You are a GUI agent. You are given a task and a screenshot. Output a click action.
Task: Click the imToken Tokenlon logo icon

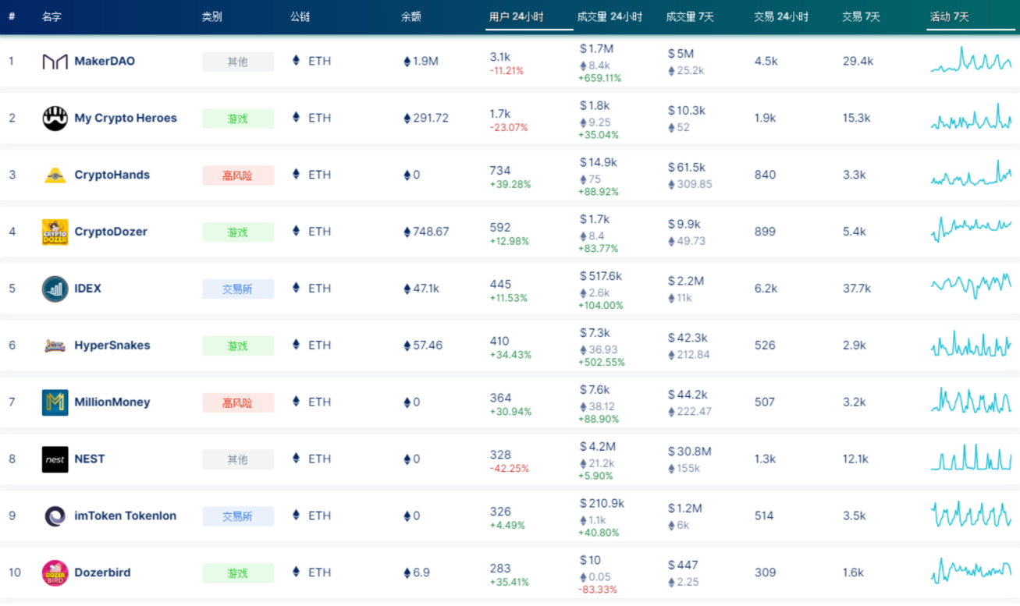pyautogui.click(x=55, y=516)
